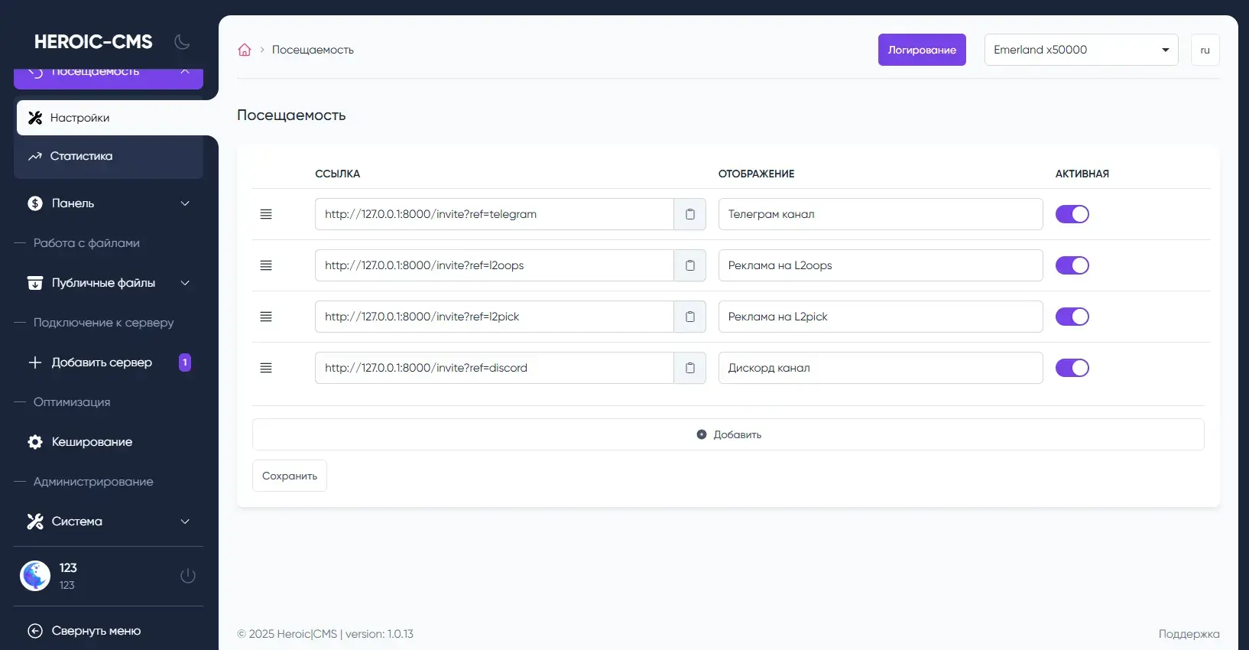Screen dimensions: 1249x650
Task: Copy the l2oops invite link
Action: tap(689, 265)
